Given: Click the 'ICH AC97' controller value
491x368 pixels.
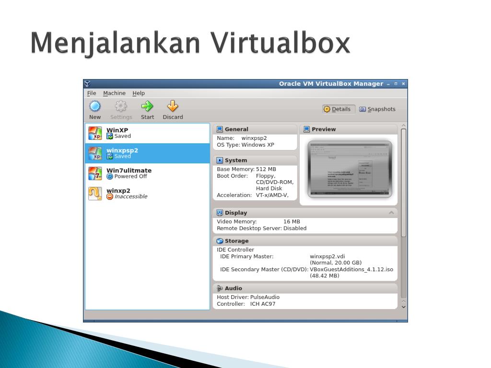Looking at the screenshot, I should 263,304.
